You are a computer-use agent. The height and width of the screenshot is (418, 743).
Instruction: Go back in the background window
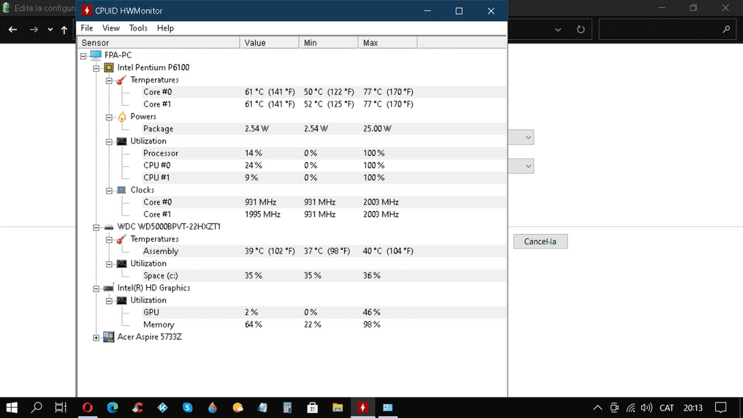12,30
